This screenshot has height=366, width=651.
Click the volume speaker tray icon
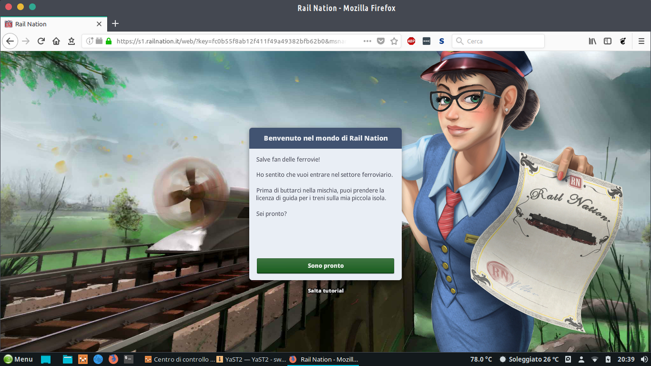pyautogui.click(x=644, y=359)
